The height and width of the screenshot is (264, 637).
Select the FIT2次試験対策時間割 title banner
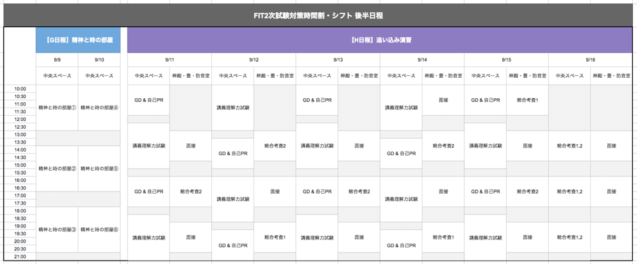[318, 16]
